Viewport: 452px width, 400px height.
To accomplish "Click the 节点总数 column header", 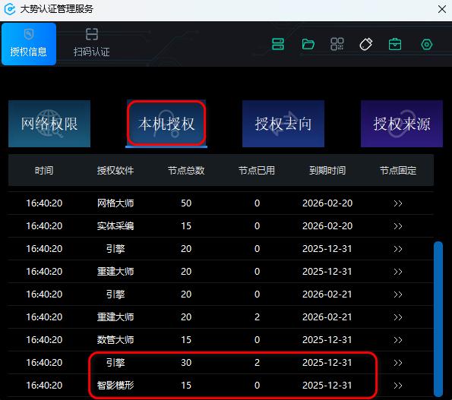I will [x=186, y=171].
